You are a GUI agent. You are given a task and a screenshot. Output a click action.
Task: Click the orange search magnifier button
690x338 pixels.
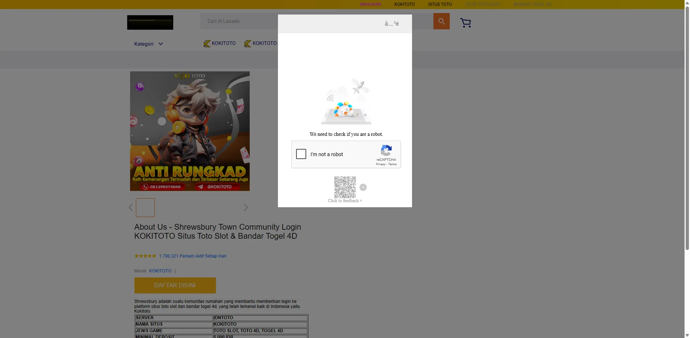coord(441,21)
